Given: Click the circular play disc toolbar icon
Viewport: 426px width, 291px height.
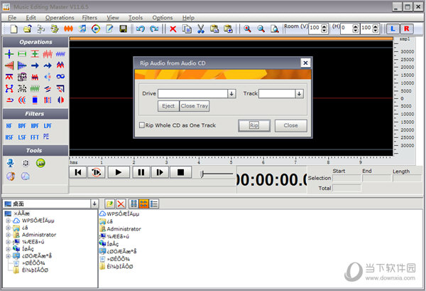Looking at the screenshot, I should tap(96, 28).
